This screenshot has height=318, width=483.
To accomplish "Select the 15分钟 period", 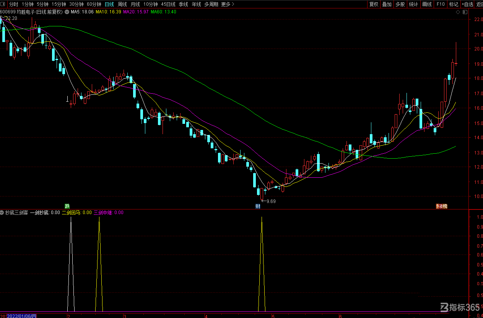I will coord(59,4).
